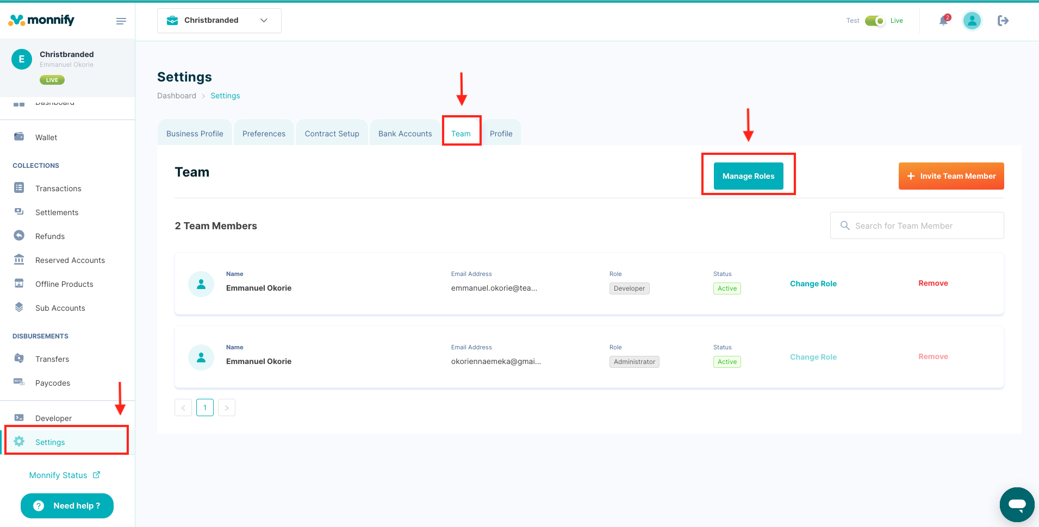The width and height of the screenshot is (1039, 527).
Task: Click the notification bell icon
Action: coord(944,21)
